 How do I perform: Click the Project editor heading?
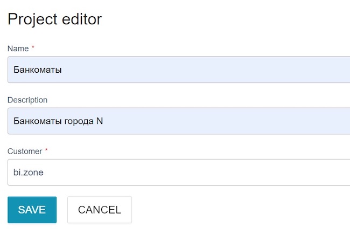pos(54,19)
